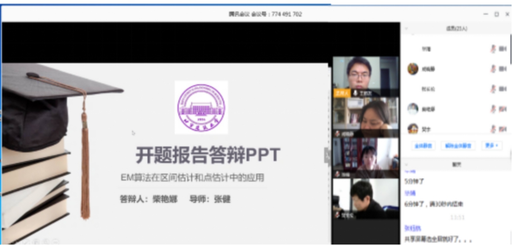The height and width of the screenshot is (245, 512).
Task: Click the avatar of the second listed member
Action: (x=413, y=69)
